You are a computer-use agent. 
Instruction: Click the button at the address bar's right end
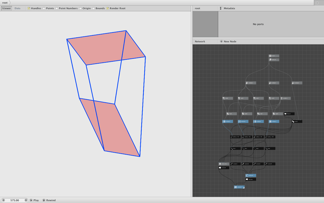(x=318, y=3)
